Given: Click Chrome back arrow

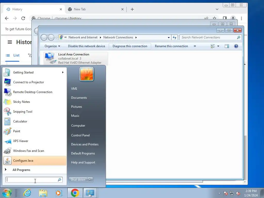Looking at the screenshot, I should pyautogui.click(x=6, y=18).
